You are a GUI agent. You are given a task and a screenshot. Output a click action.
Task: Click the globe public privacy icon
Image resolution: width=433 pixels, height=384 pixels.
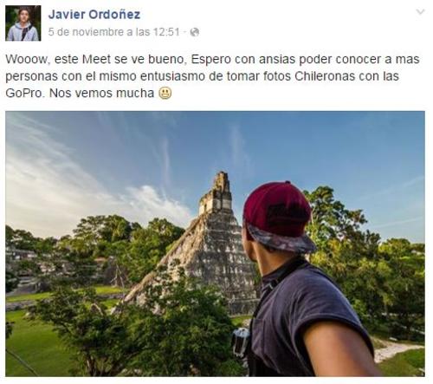point(195,32)
